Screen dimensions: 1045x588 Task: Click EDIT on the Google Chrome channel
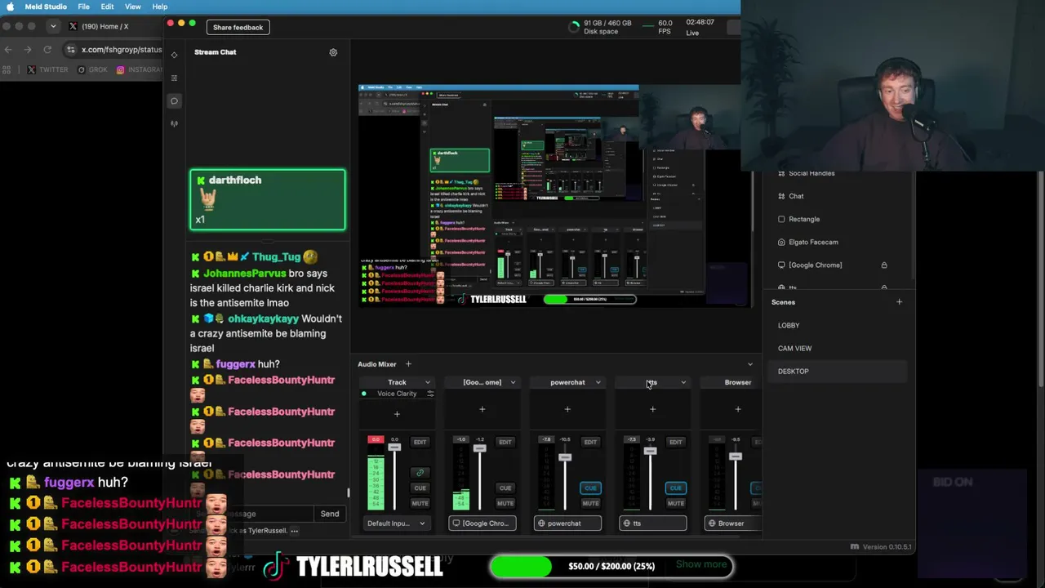[505, 442]
